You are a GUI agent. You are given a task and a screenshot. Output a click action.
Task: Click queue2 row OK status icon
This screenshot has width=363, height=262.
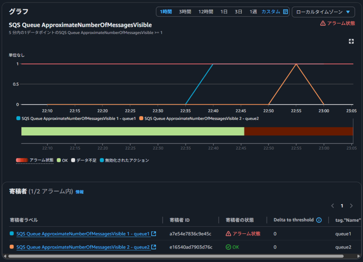[x=229, y=247]
